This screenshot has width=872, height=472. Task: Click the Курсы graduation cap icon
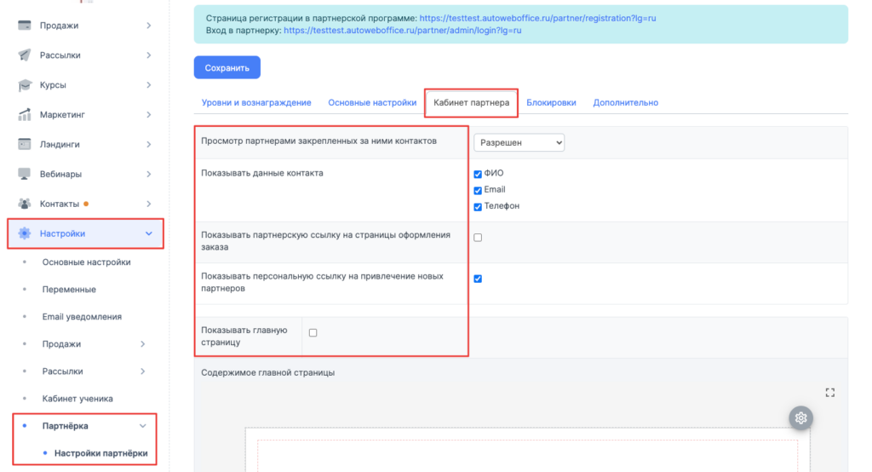click(x=25, y=85)
